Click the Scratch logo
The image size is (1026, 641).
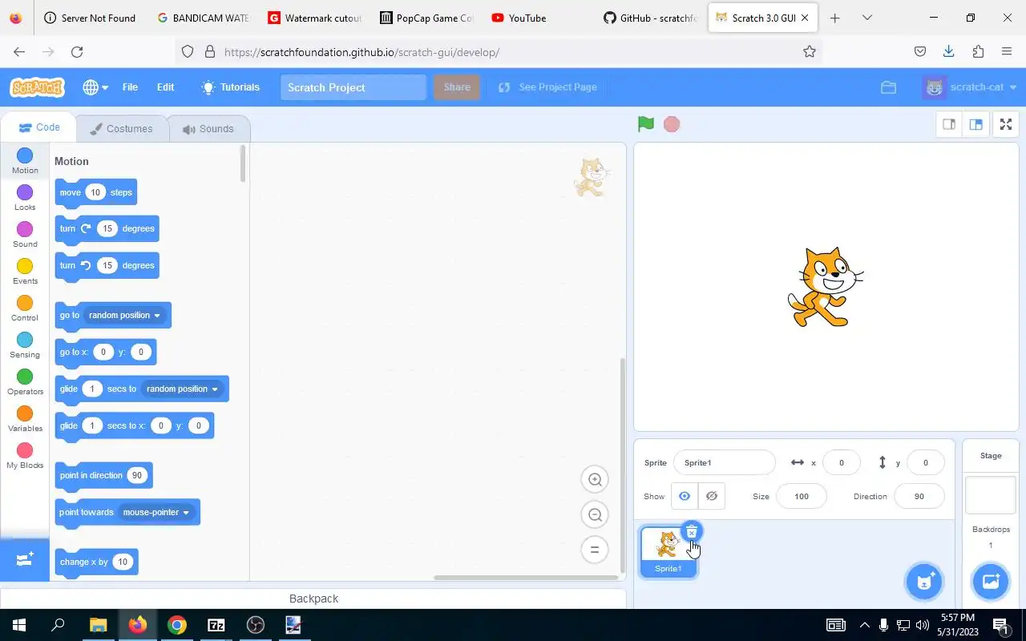click(x=37, y=87)
